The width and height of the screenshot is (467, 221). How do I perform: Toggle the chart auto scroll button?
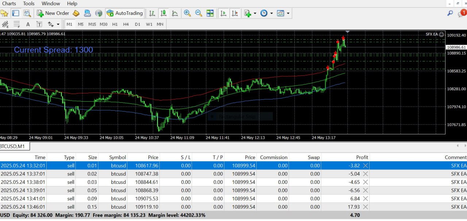(224, 13)
